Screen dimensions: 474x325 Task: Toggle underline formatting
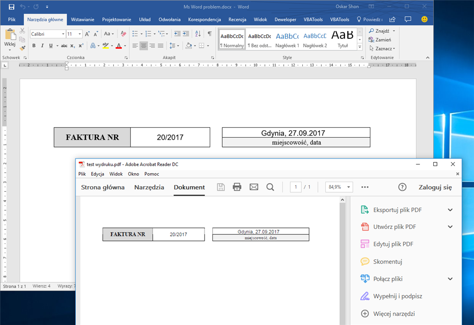coord(51,46)
